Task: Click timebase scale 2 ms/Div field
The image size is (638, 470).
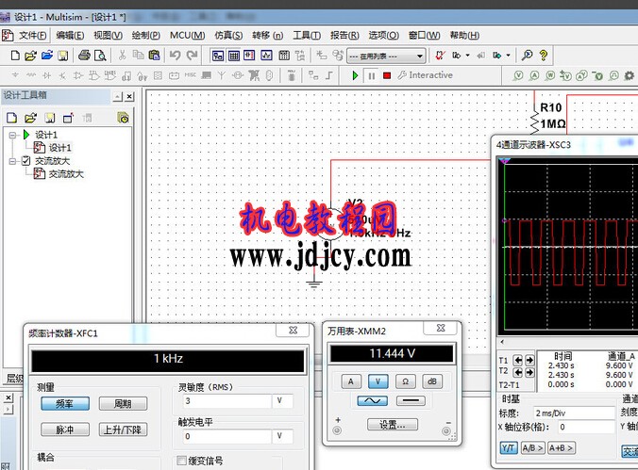Action: pyautogui.click(x=574, y=413)
